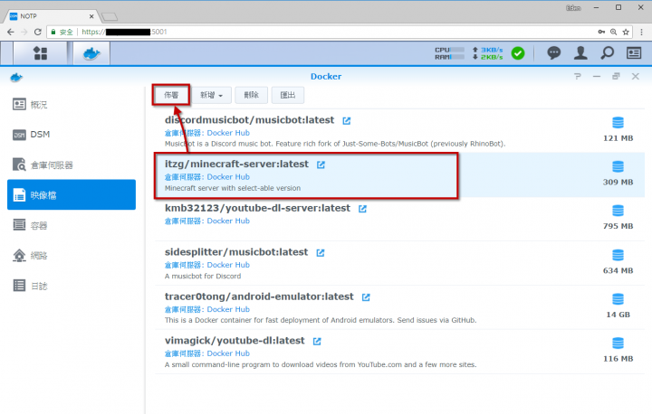Screen dimensions: 652x414
Task: Click the database icon above 795 MB
Action: pyautogui.click(x=618, y=211)
